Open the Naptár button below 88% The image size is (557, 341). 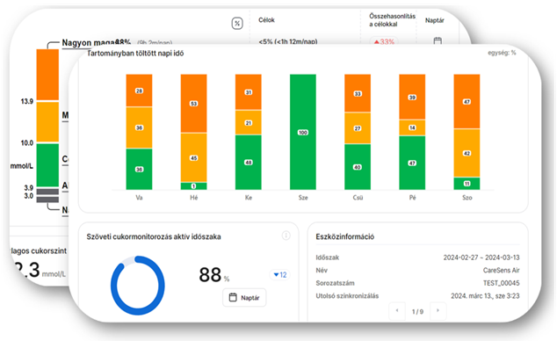coord(244,297)
